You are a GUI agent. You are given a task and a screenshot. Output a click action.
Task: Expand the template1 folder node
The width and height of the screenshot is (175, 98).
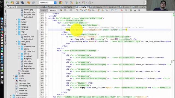pyautogui.click(x=19, y=56)
